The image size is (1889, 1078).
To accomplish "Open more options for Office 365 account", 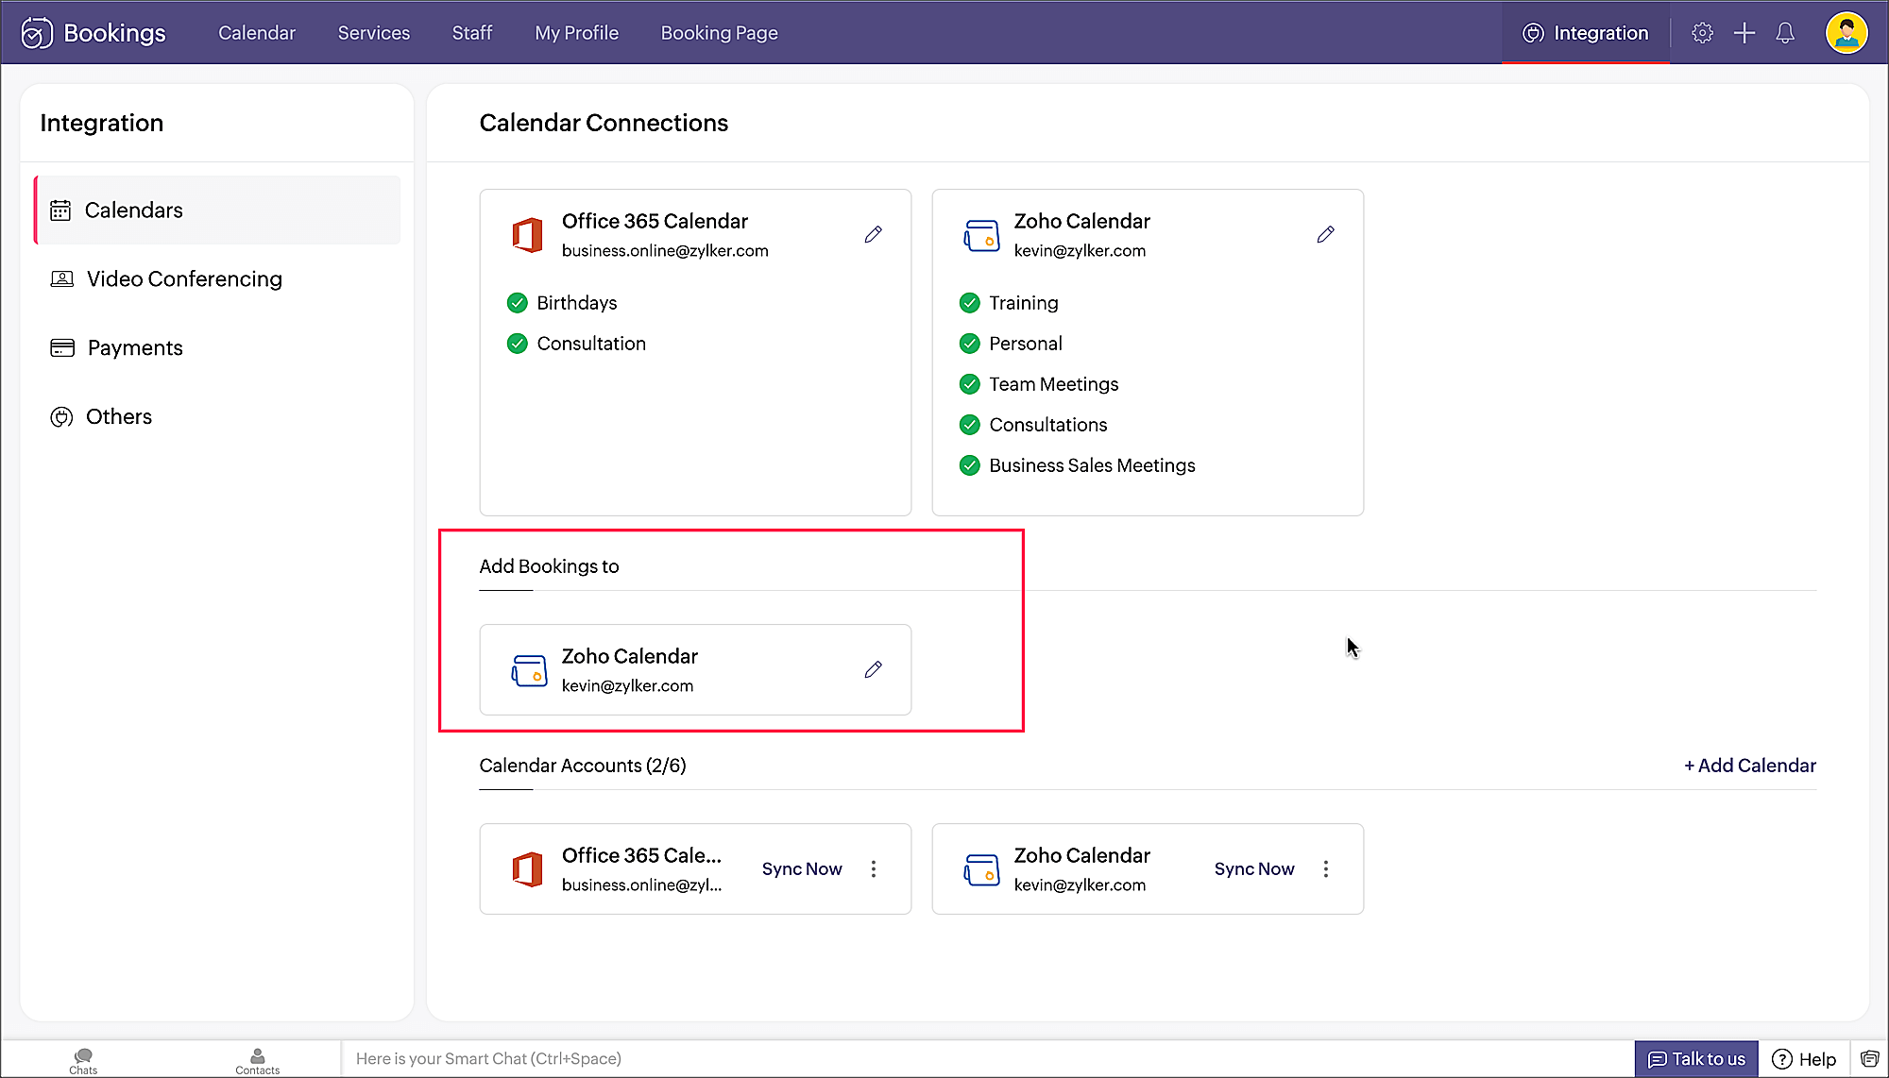I will [x=874, y=868].
